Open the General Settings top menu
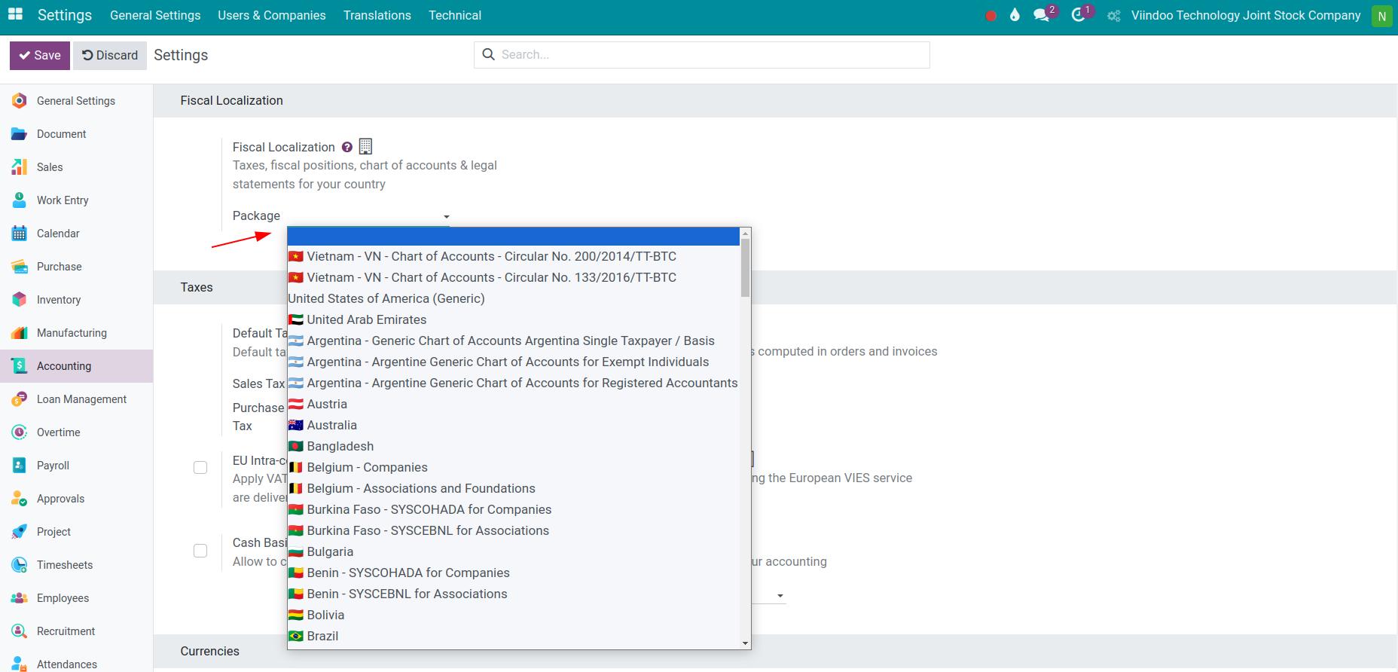This screenshot has height=672, width=1398. (155, 15)
